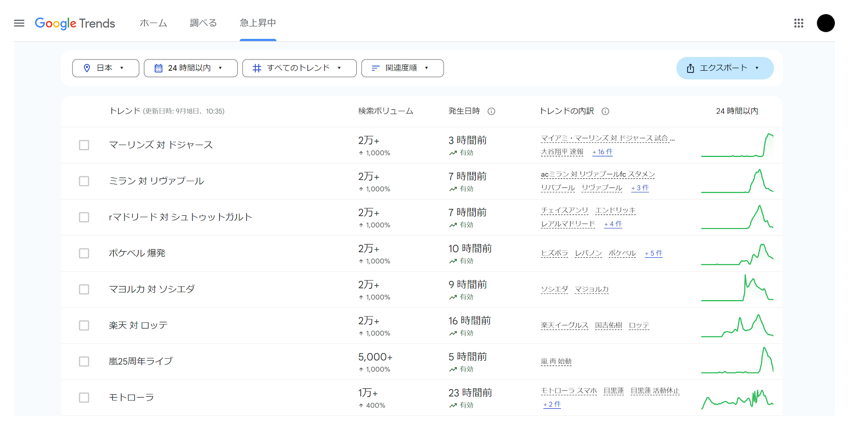The width and height of the screenshot is (849, 430).
Task: Click up-arrow 400% icon in モトローラ row
Action: coord(361,405)
